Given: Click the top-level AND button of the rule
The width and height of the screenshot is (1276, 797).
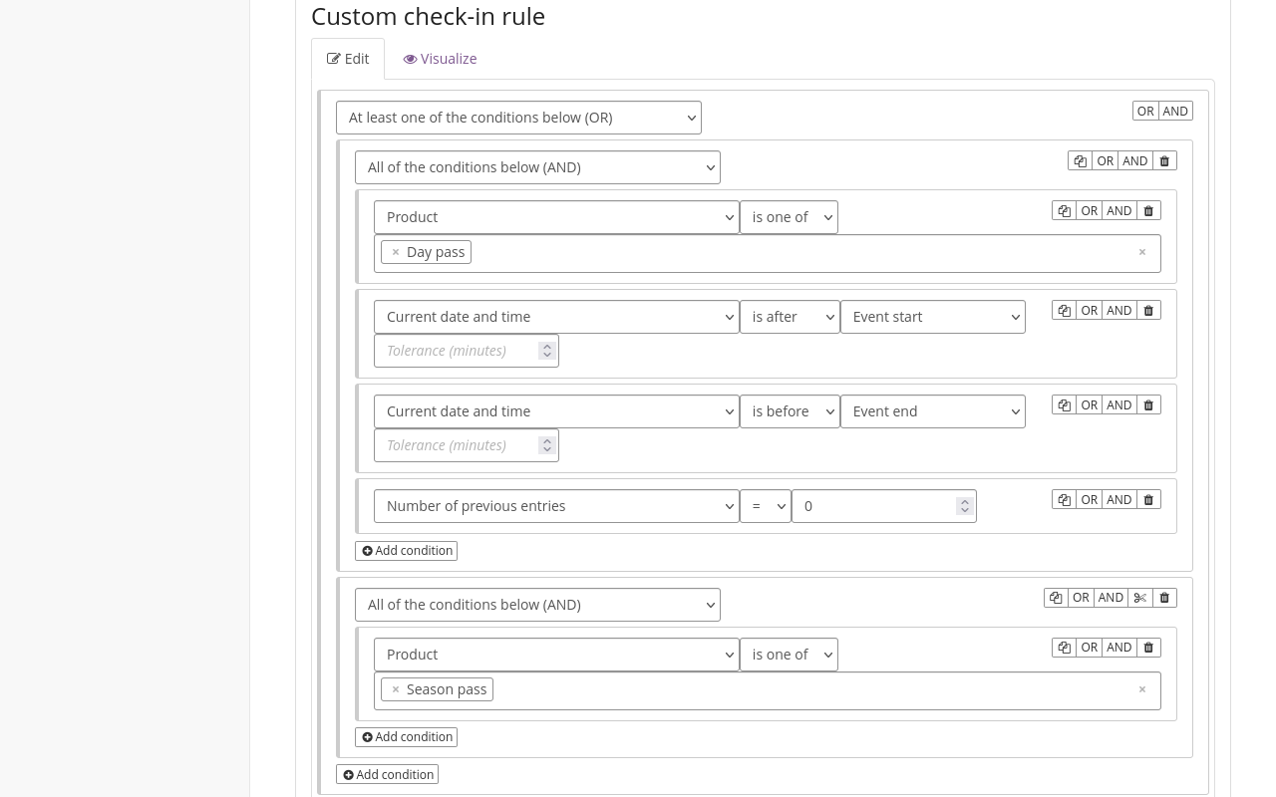Looking at the screenshot, I should [x=1175, y=112].
